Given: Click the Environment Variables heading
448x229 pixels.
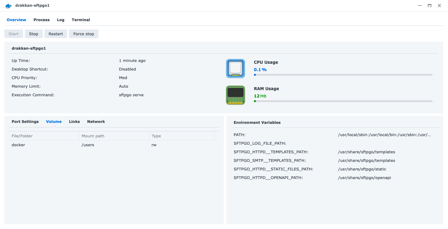Looking at the screenshot, I should (257, 122).
